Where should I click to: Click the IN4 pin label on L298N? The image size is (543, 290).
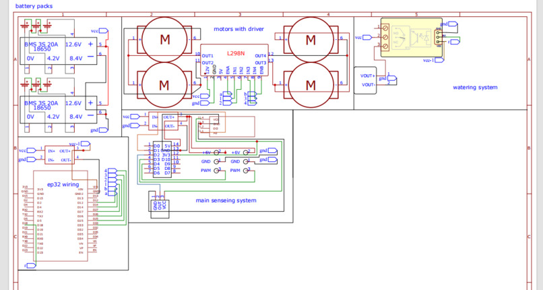point(255,70)
